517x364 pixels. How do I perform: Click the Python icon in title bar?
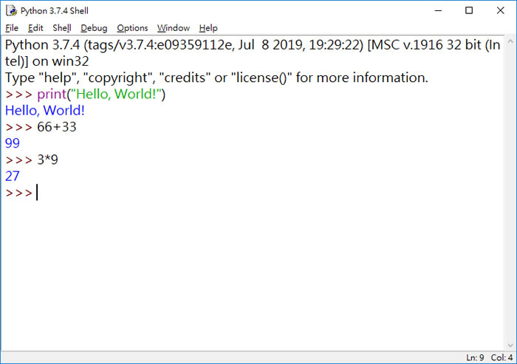(x=10, y=10)
